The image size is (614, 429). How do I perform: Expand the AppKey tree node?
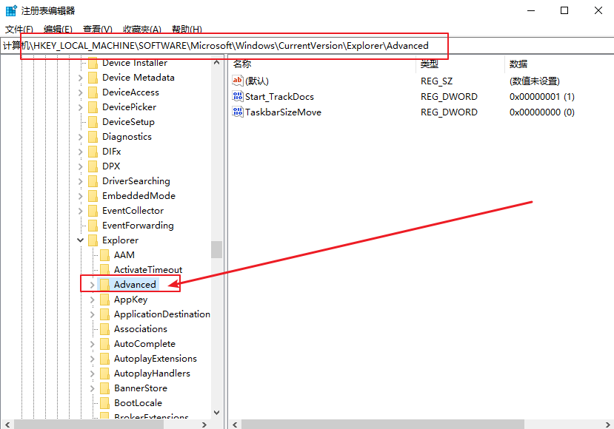point(92,300)
